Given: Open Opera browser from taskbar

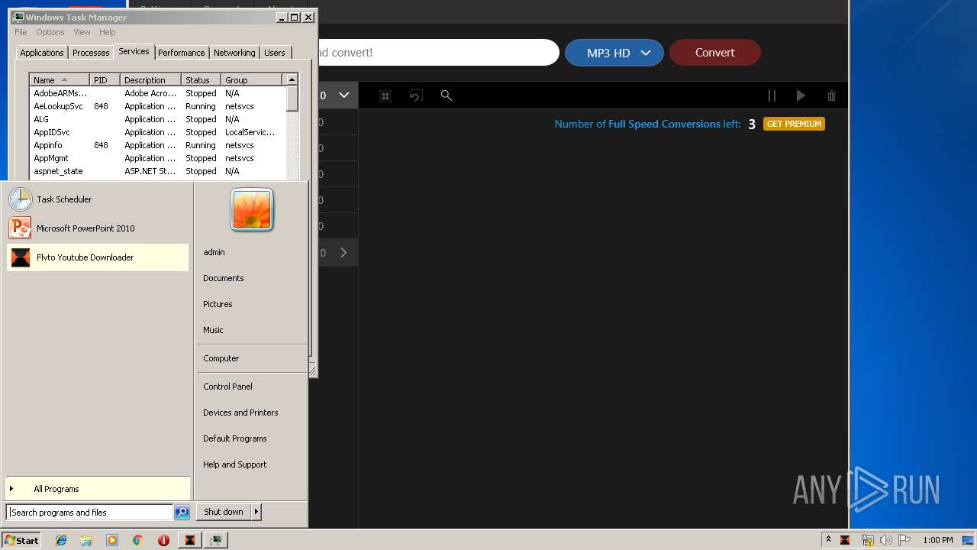Looking at the screenshot, I should (163, 540).
